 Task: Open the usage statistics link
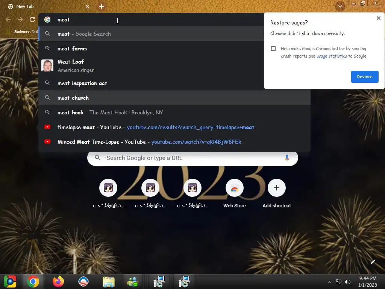click(332, 56)
